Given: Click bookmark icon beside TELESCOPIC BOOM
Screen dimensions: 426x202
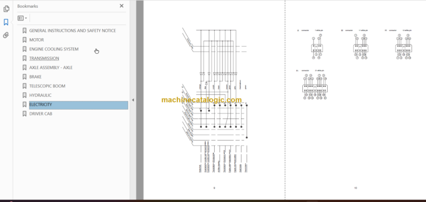Looking at the screenshot, I should [x=24, y=86].
